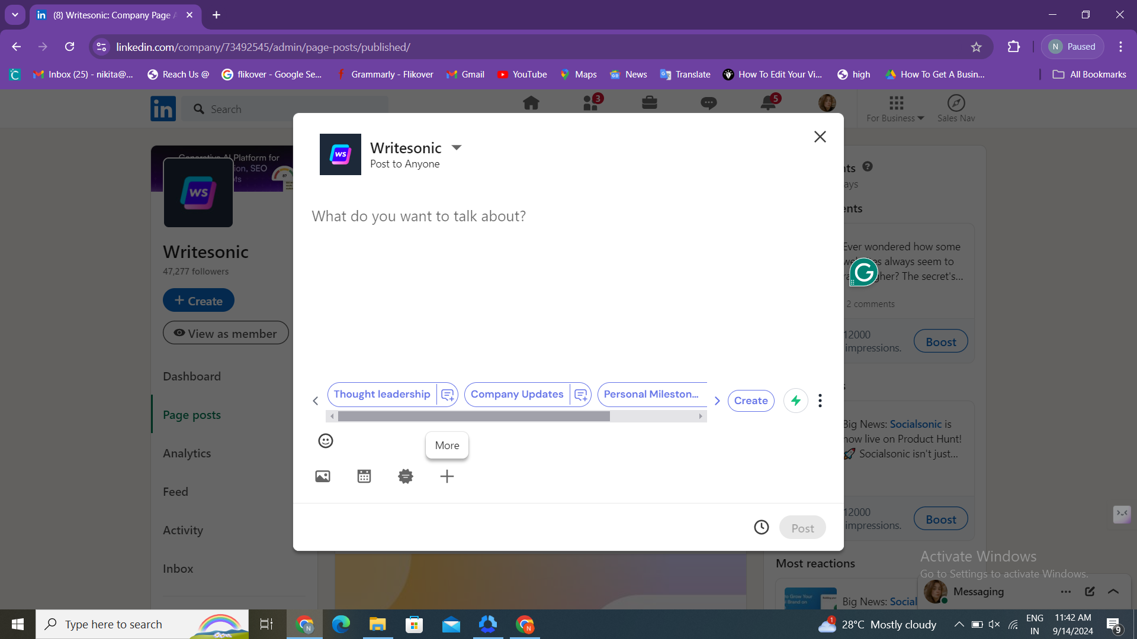
Task: Open the help icon near Posts heading
Action: pyautogui.click(x=868, y=167)
